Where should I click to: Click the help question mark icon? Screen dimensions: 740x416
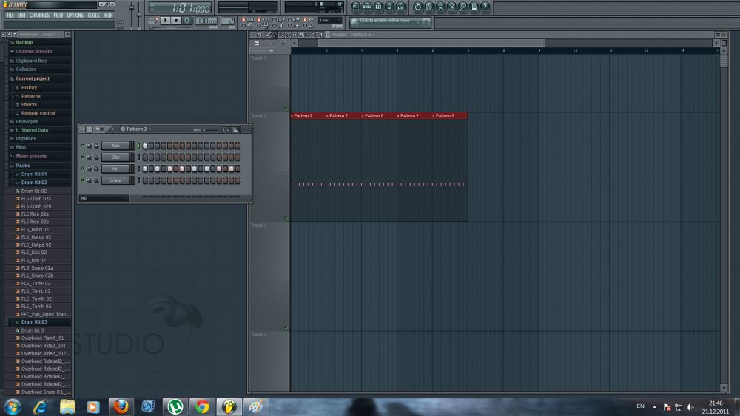tap(485, 7)
